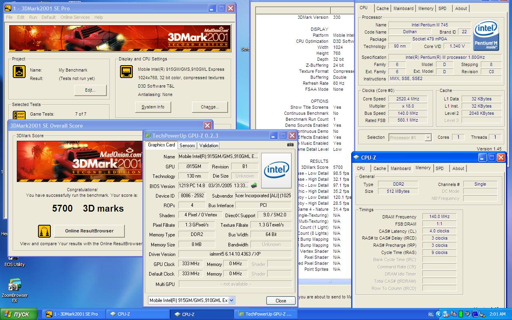Viewport: 512px width, 320px height.
Task: Click the DRAM Frequency 140.0 MHz value
Action: 439,216
